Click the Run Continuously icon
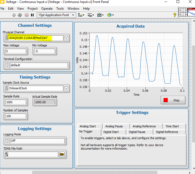195x174 pixels. 20,15
